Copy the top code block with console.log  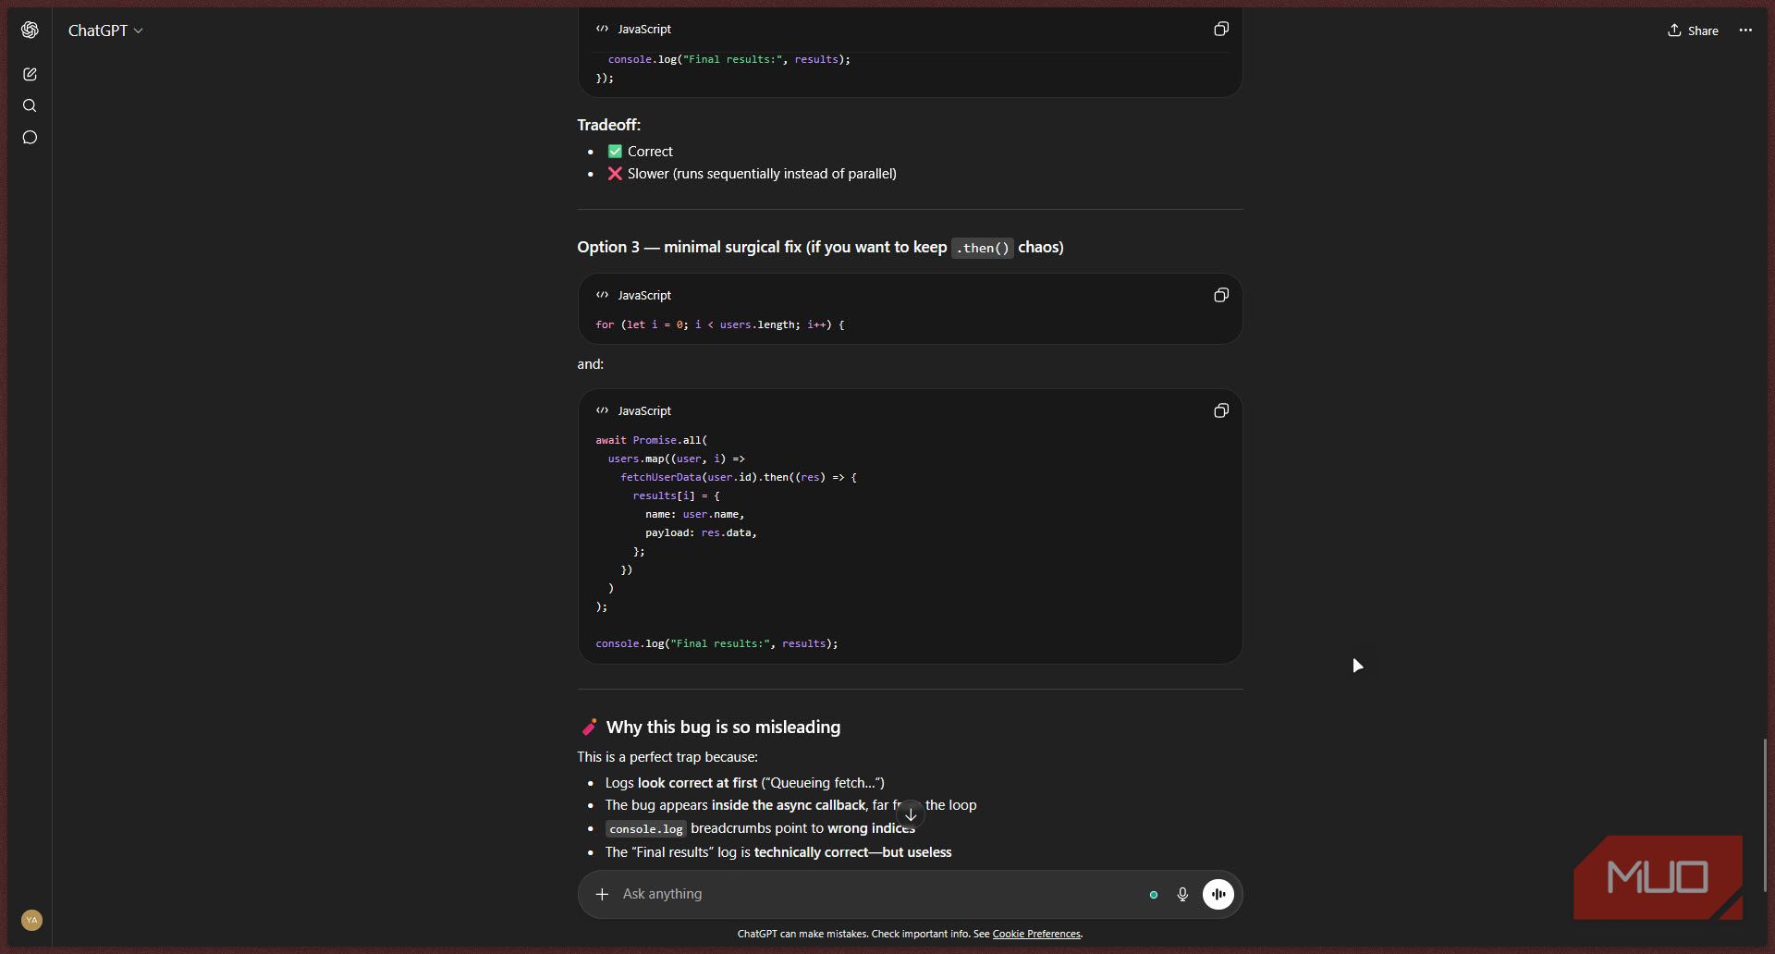point(1220,30)
